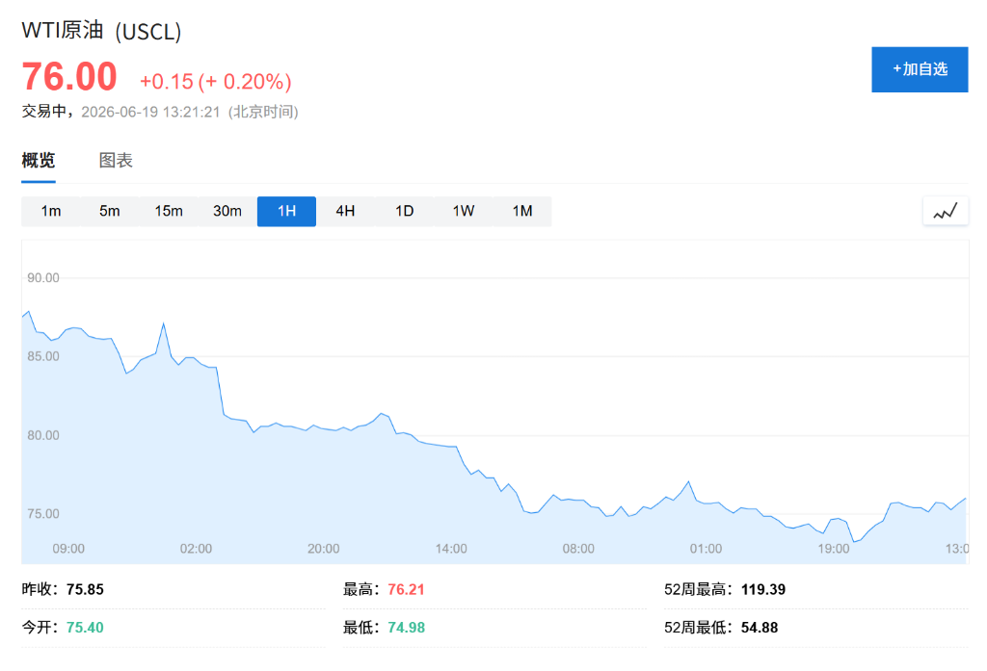This screenshot has height=671, width=987.
Task: Select the 30m interval
Action: pos(227,211)
